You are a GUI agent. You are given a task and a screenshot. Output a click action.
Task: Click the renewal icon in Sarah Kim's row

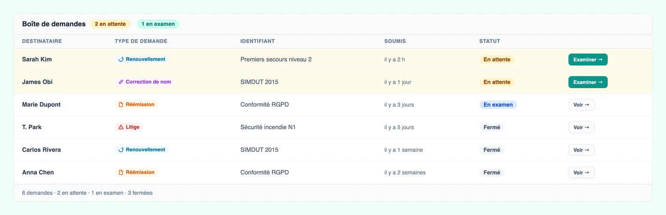coord(121,60)
